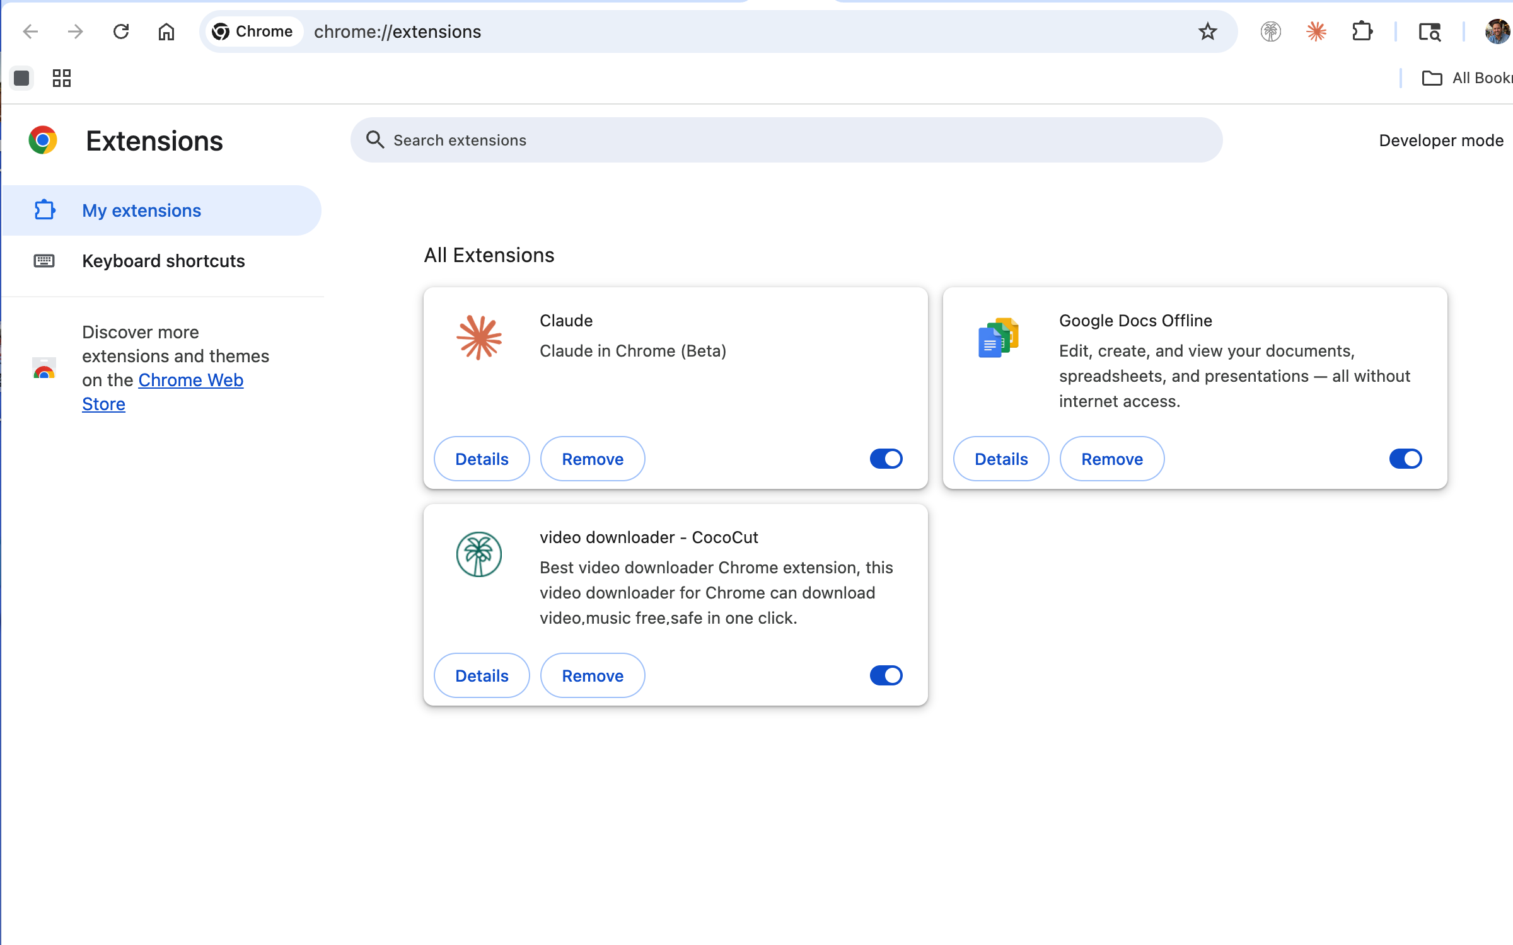Click the Google Docs Offline icon
This screenshot has width=1513, height=945.
999,338
